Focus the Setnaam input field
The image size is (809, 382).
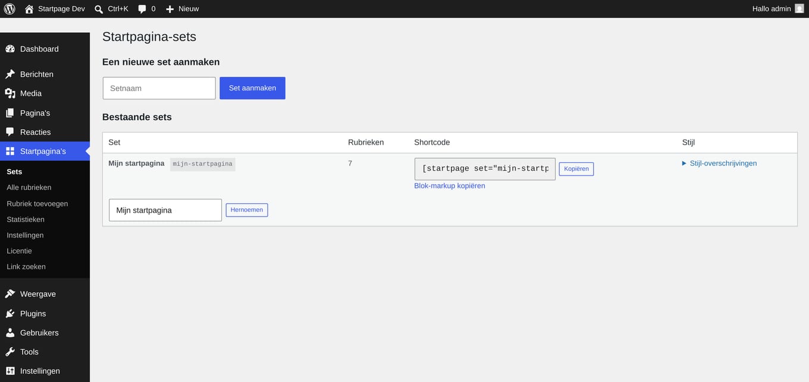click(159, 88)
